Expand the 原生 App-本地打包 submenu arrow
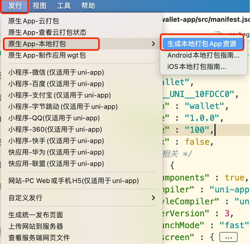This screenshot has height=244, width=250. pyautogui.click(x=153, y=44)
